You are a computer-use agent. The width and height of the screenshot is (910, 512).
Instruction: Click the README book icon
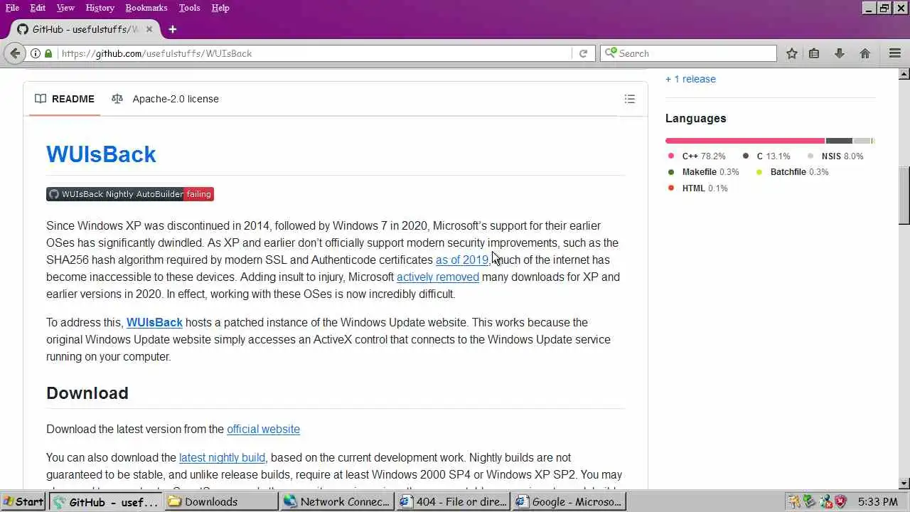pos(41,99)
